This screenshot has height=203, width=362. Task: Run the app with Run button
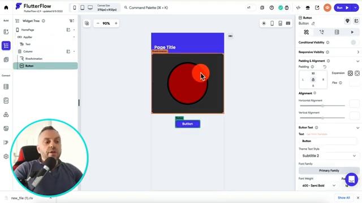[342, 7]
